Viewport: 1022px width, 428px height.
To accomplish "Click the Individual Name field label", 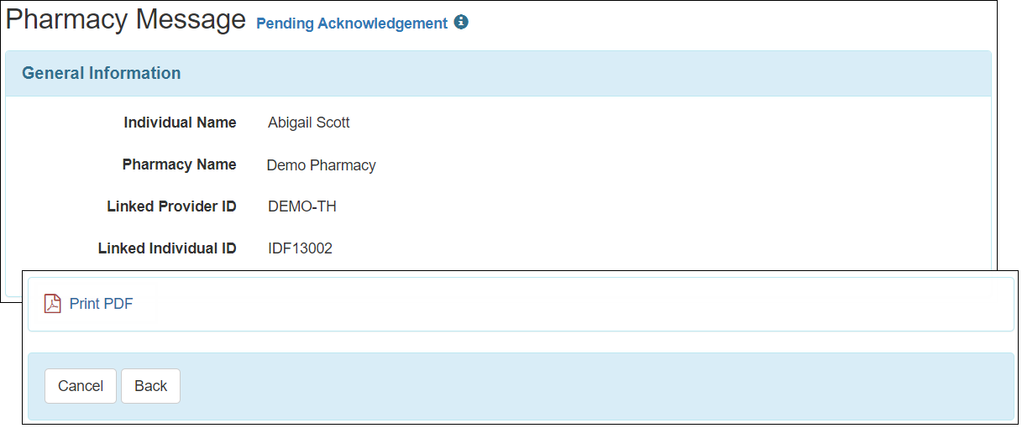I will coord(180,123).
